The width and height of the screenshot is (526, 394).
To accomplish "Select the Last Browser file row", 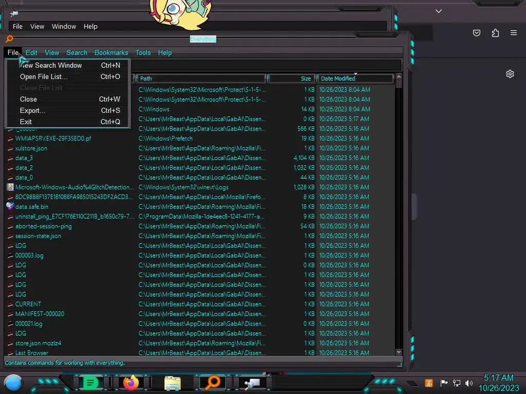I will point(200,353).
